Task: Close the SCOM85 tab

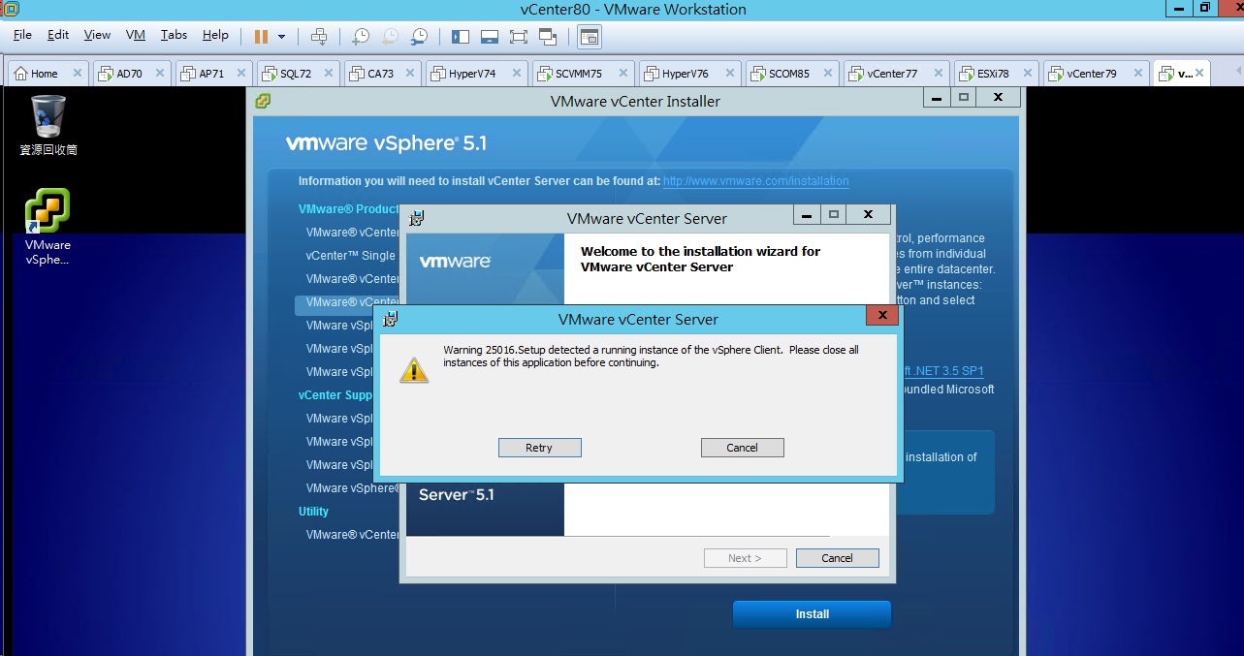Action: click(x=828, y=74)
